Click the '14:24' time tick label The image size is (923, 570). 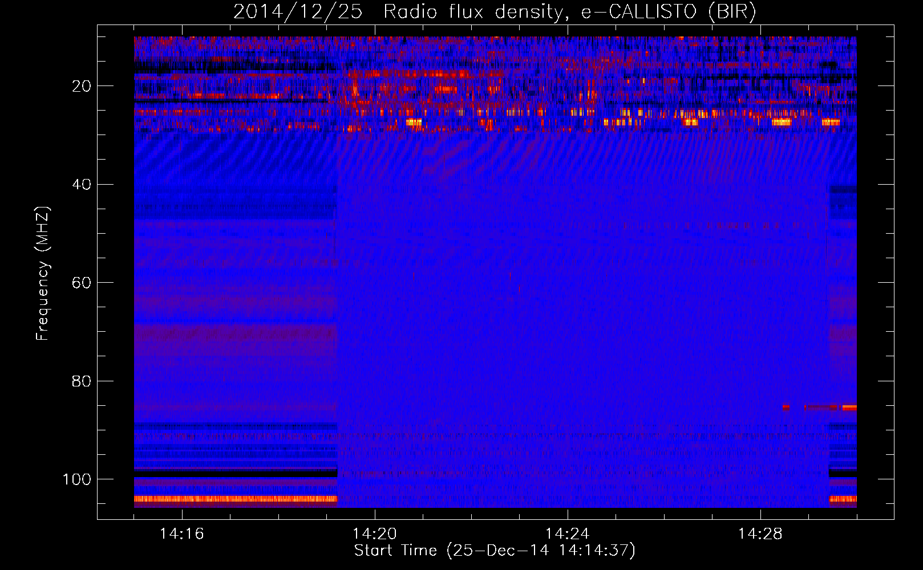pyautogui.click(x=567, y=534)
